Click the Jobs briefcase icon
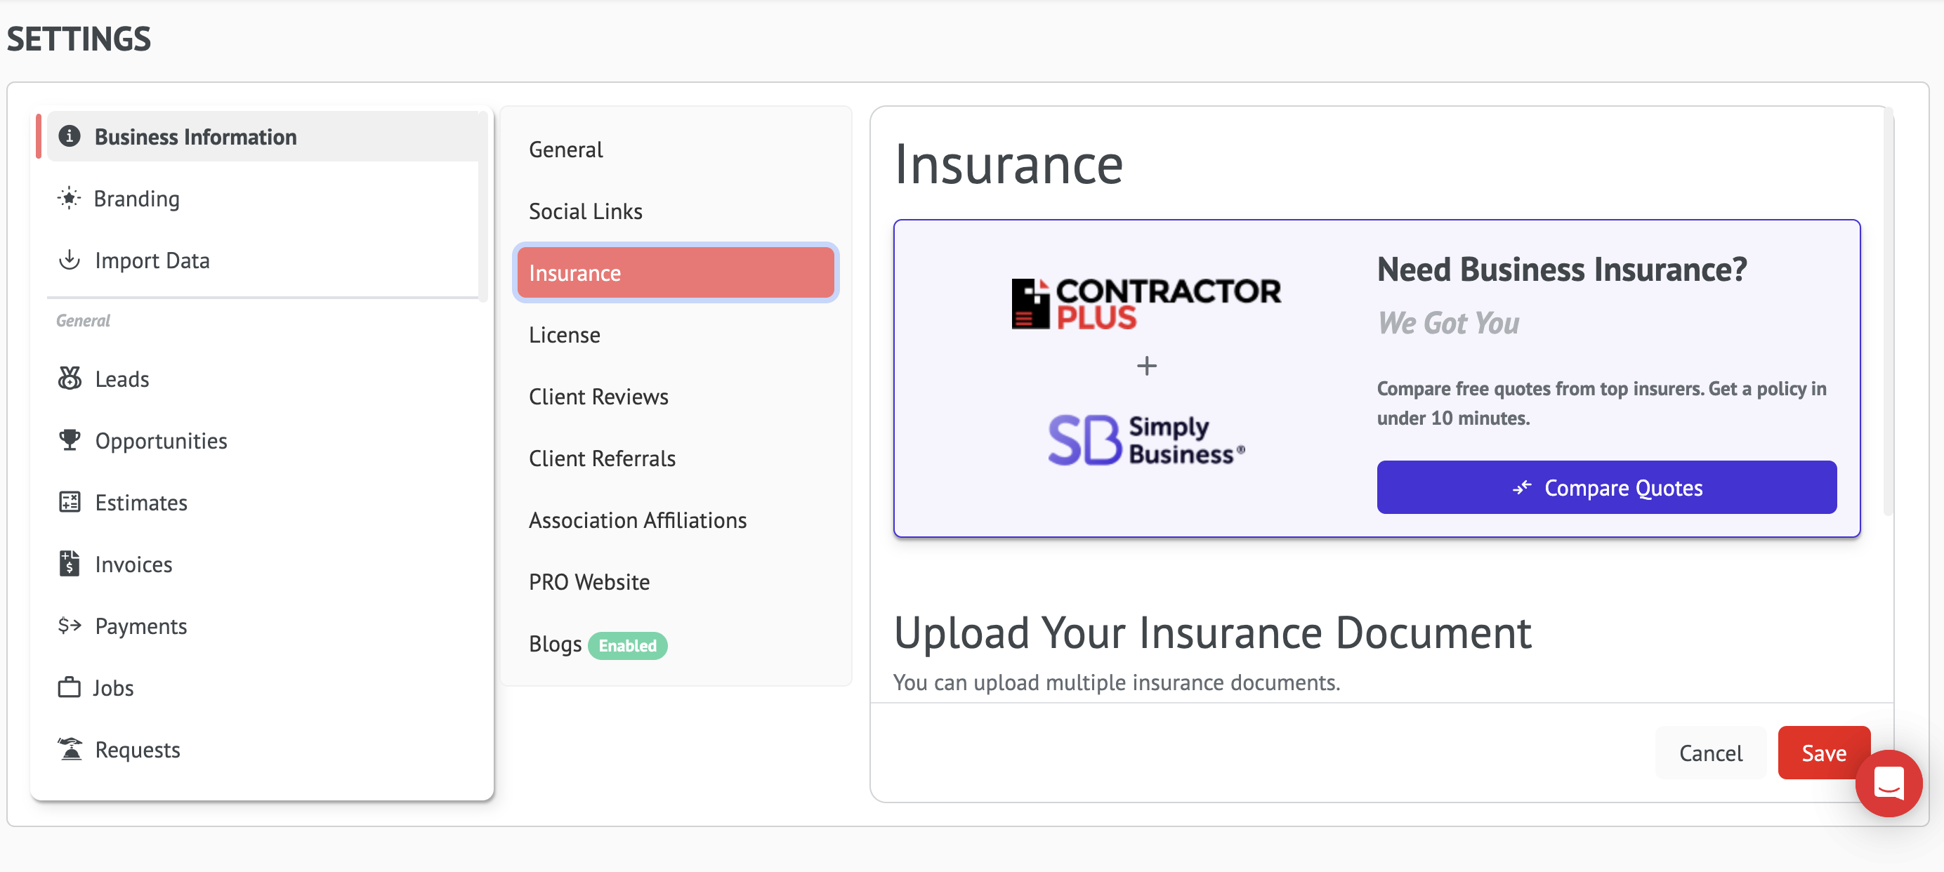Image resolution: width=1944 pixels, height=872 pixels. [x=70, y=687]
